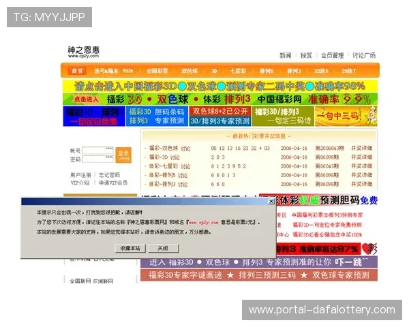The image size is (409, 327).
Task: Go to 排列3 in the navigation bar
Action: (294, 71)
